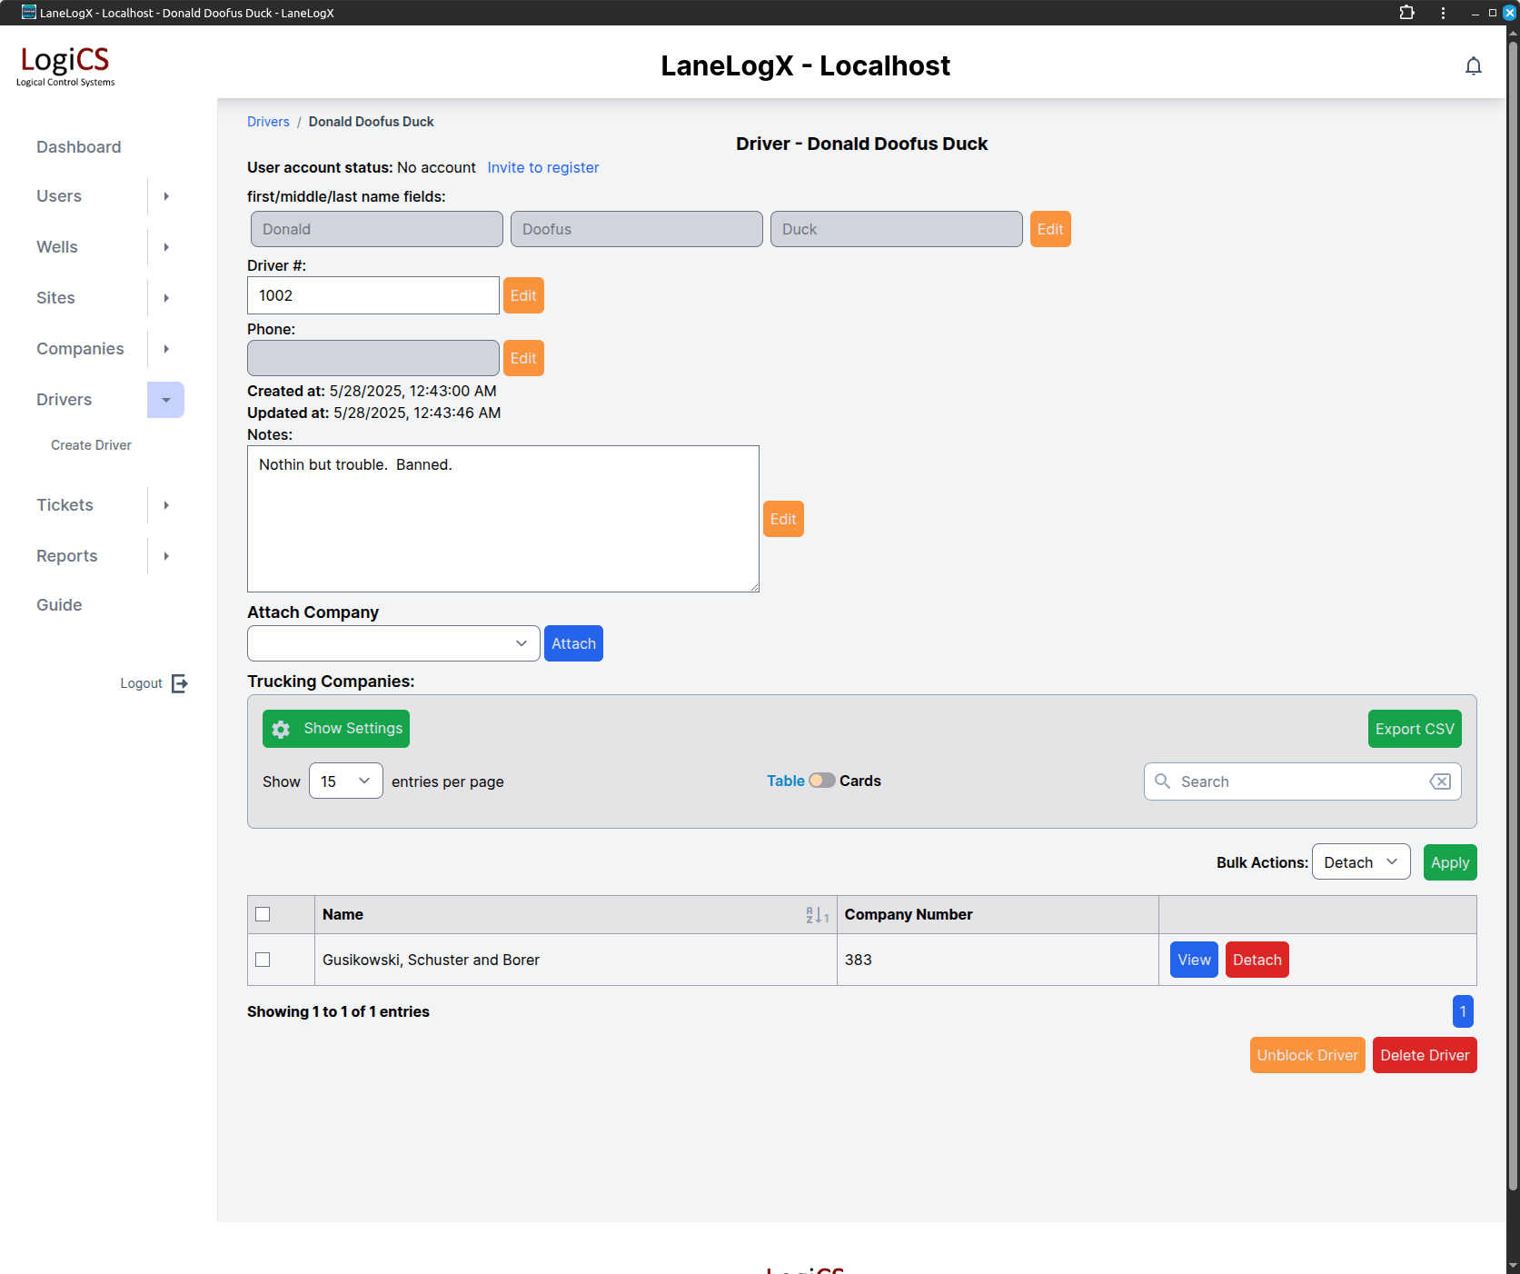
Task: Click the Name column sort icon
Action: 816,915
